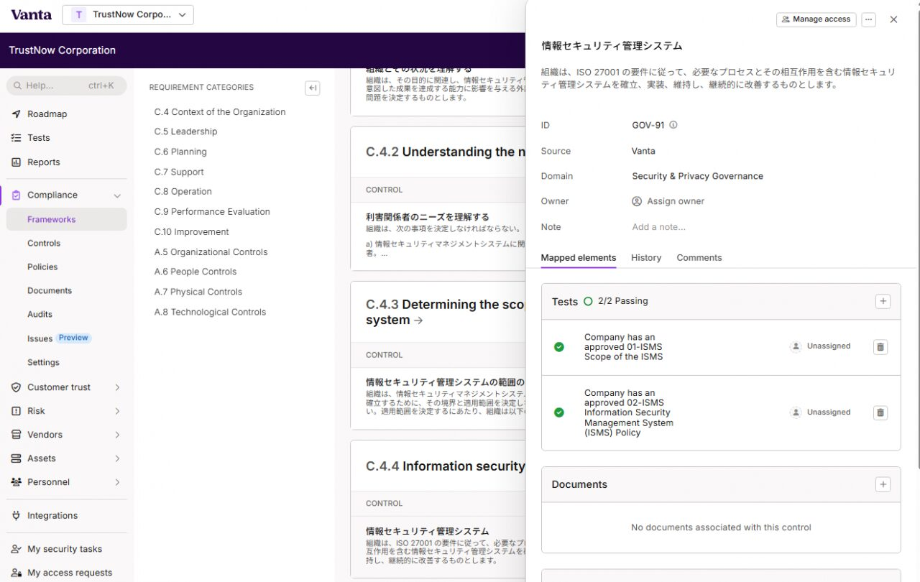The width and height of the screenshot is (920, 582).
Task: Expand the Vendors section chevron
Action: (x=117, y=435)
